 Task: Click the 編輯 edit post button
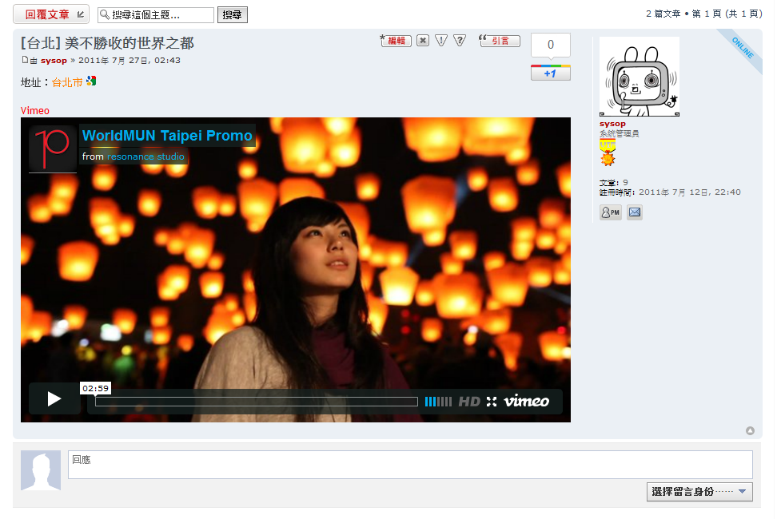pyautogui.click(x=396, y=41)
